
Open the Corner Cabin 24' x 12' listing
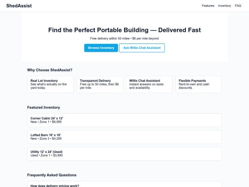coord(125,120)
